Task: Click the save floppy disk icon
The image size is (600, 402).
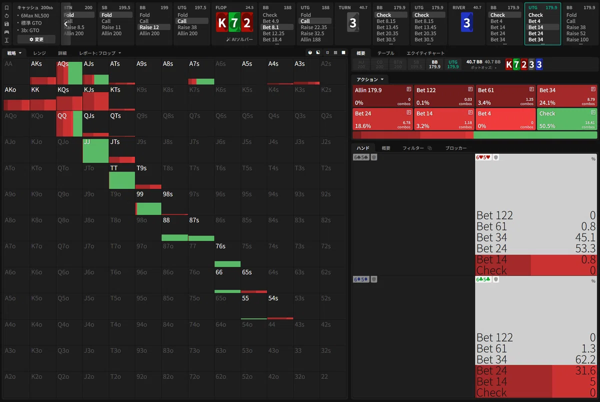Action: click(x=6, y=24)
